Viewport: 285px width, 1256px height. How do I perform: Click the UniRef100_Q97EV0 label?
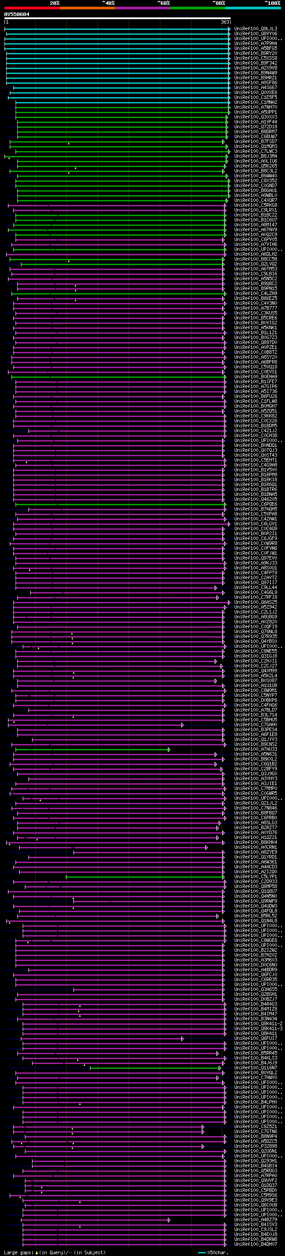click(x=255, y=558)
